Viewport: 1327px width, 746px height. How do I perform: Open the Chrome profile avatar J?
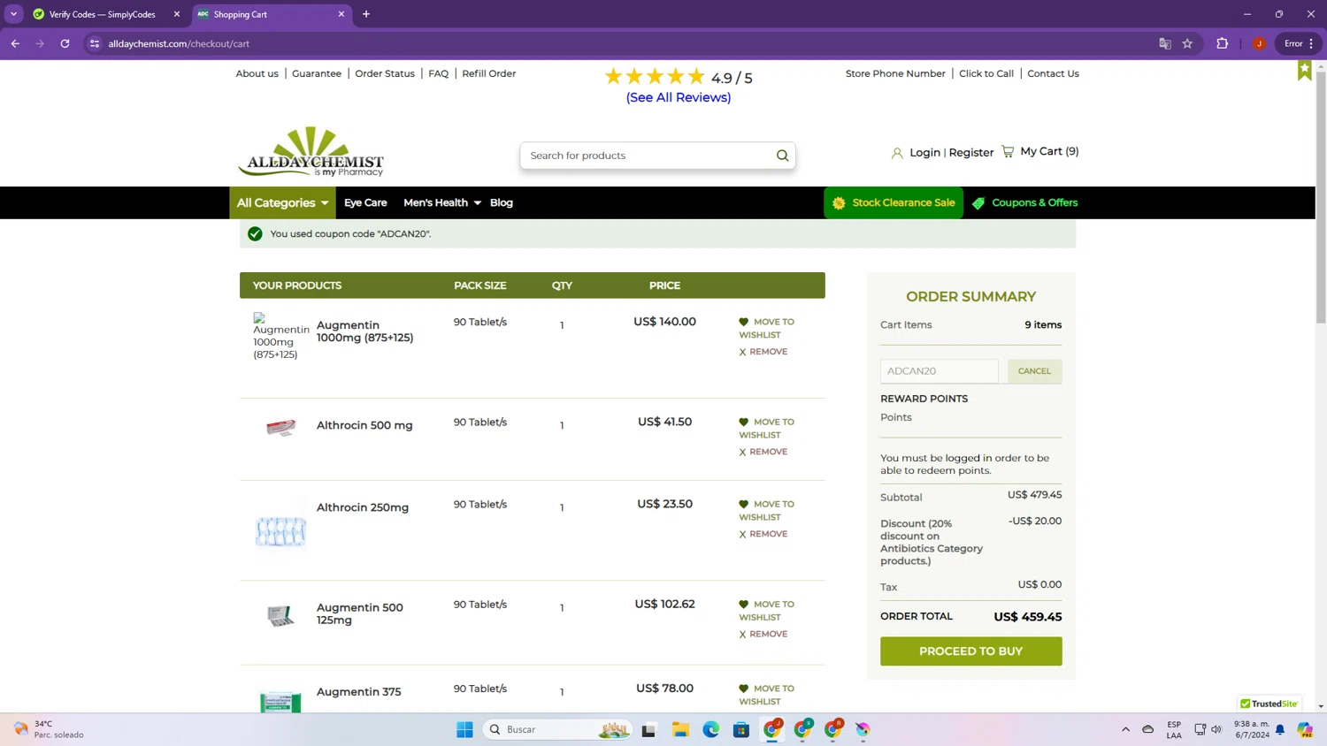(x=1259, y=43)
